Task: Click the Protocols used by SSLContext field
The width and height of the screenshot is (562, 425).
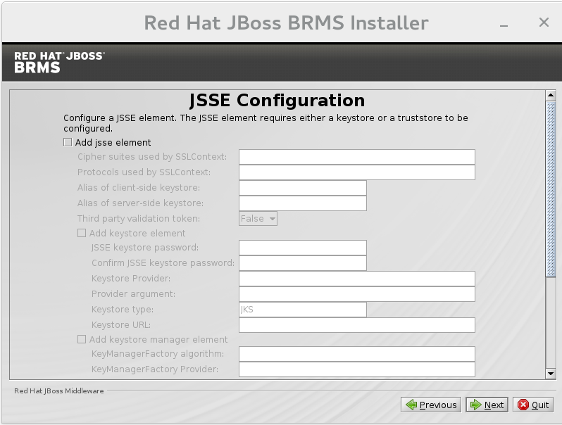Action: tap(356, 172)
